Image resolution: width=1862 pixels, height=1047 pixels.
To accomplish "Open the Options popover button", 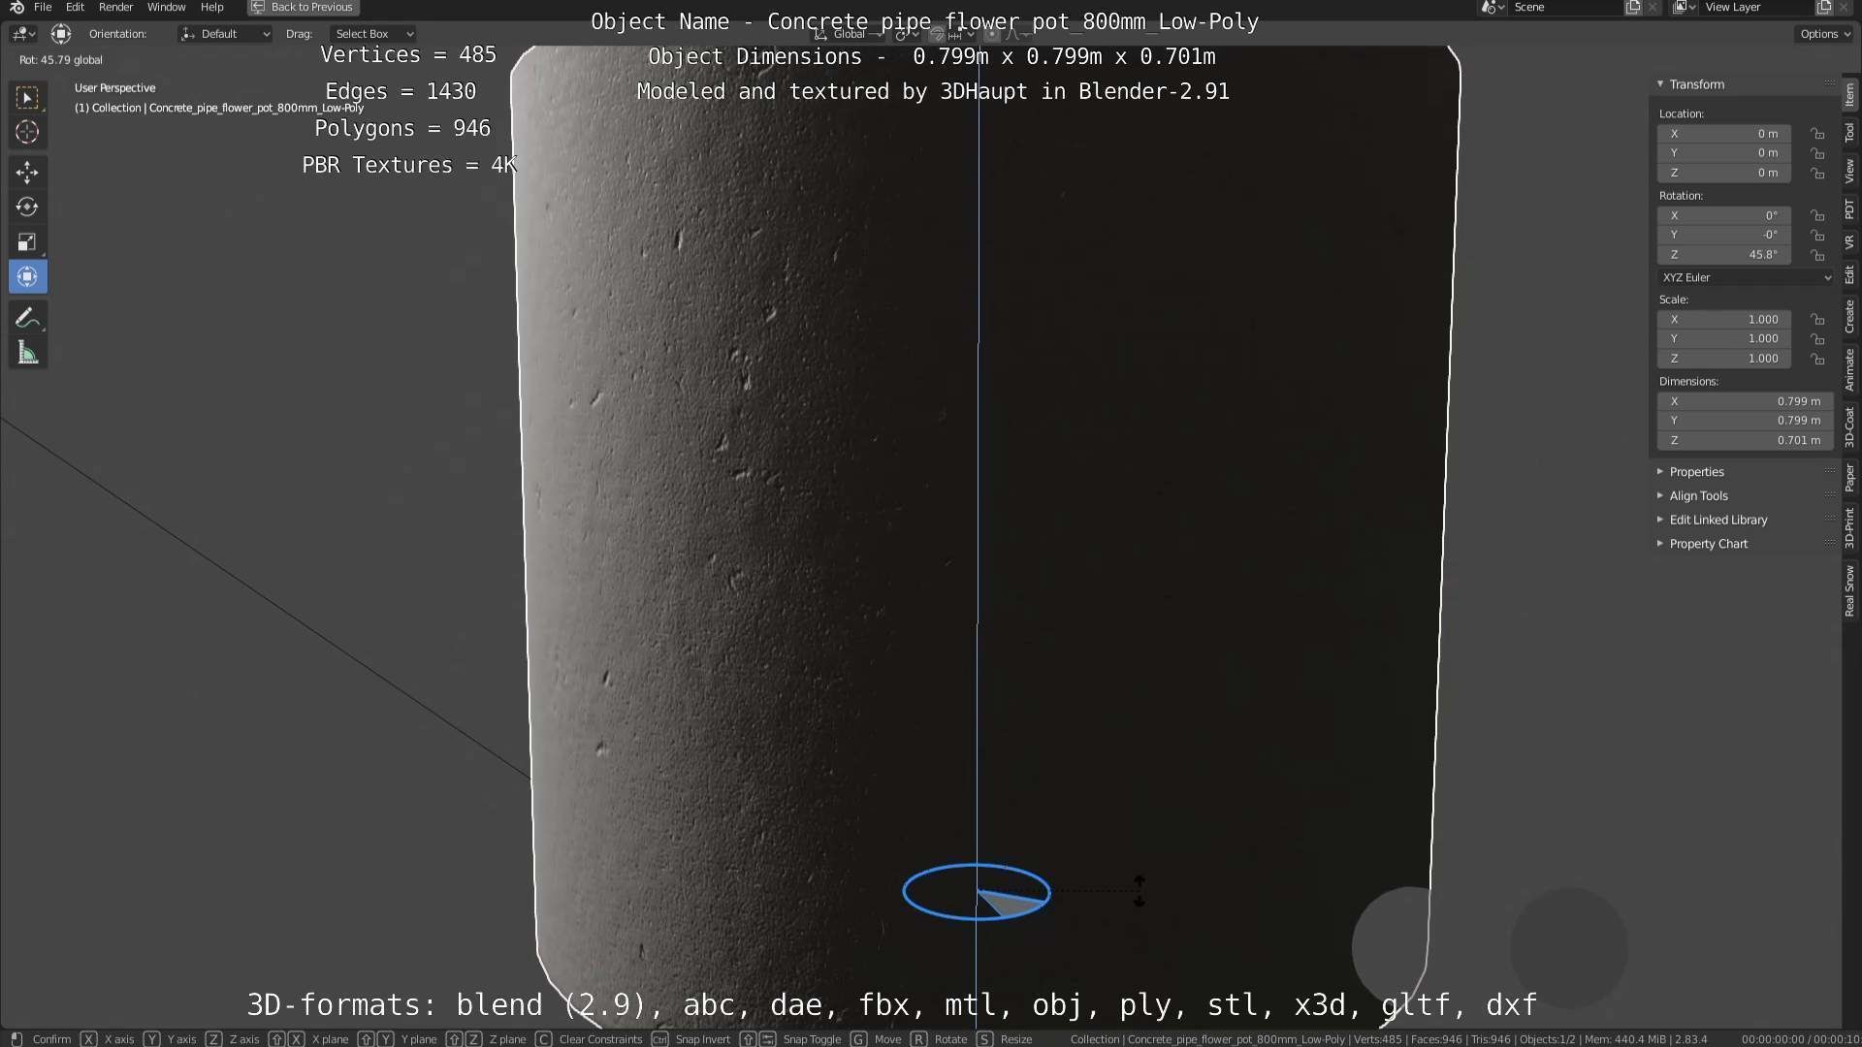I will [1825, 34].
